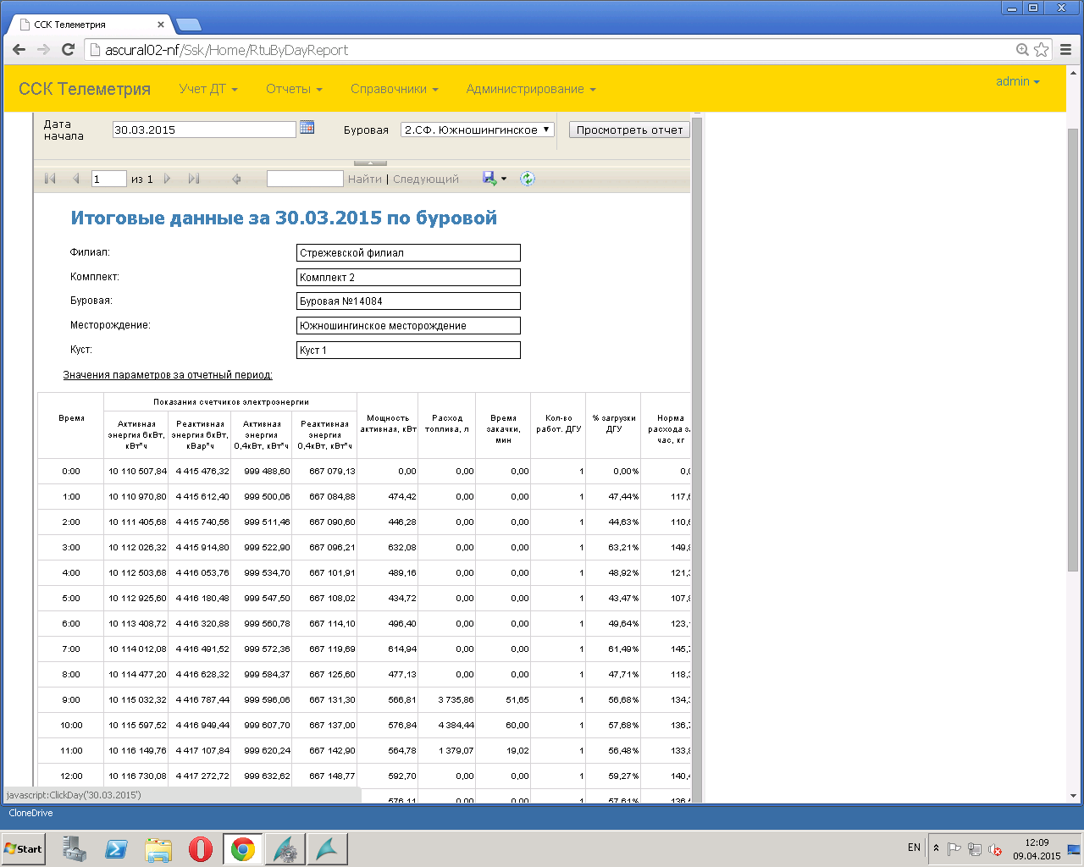The image size is (1084, 867).
Task: Collapse the report parameters panel
Action: pyautogui.click(x=370, y=163)
